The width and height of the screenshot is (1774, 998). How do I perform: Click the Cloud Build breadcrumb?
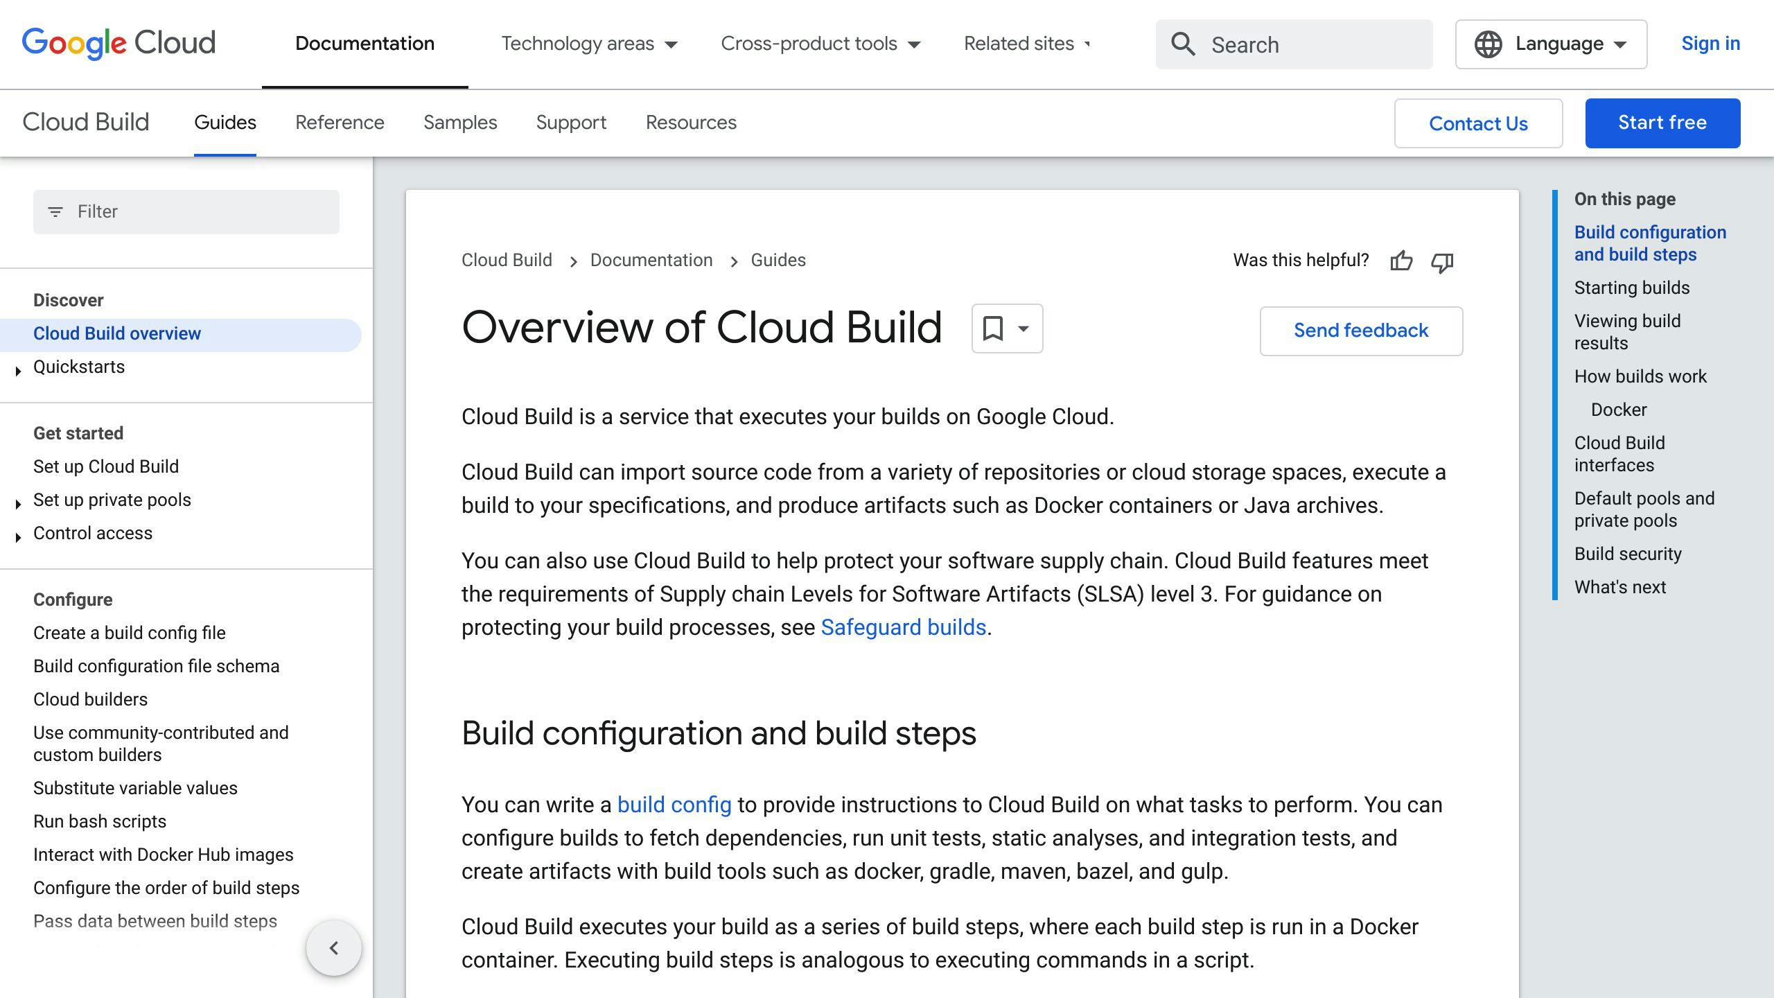coord(507,260)
